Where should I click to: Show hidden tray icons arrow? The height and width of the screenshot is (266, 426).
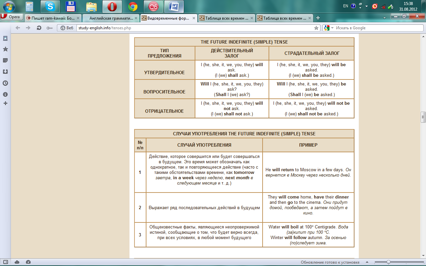point(366,6)
